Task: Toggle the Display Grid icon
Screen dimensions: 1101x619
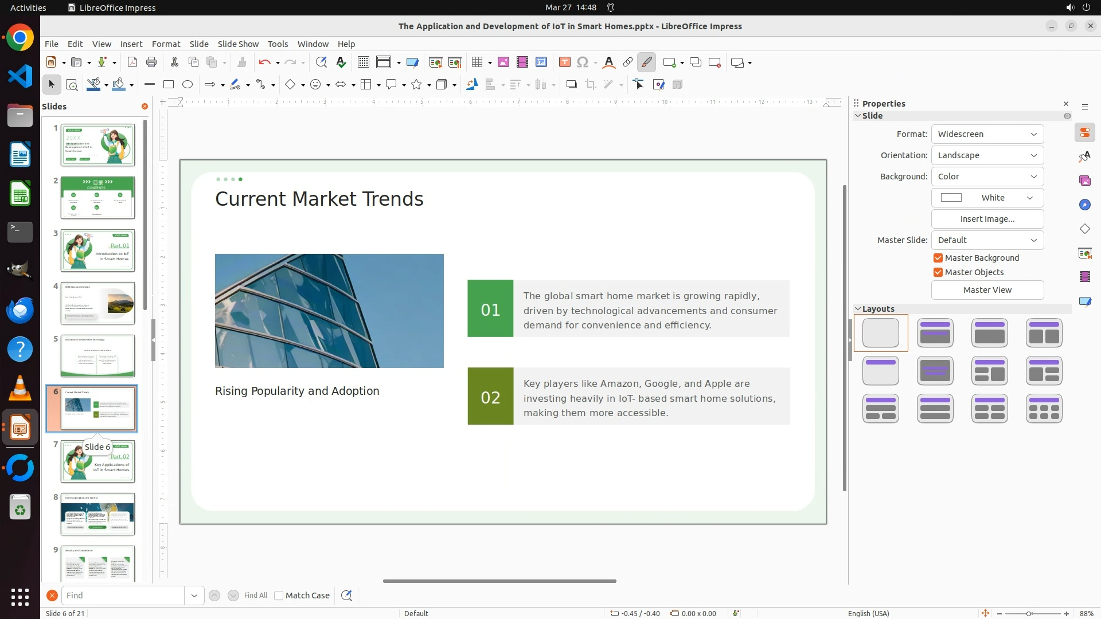Action: (x=363, y=62)
